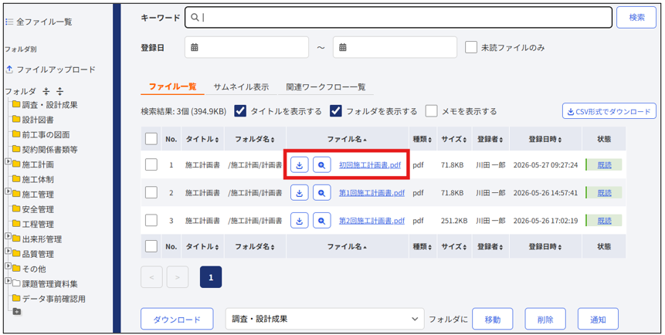Click the 移動 button
This screenshot has height=335, width=665.
[493, 319]
